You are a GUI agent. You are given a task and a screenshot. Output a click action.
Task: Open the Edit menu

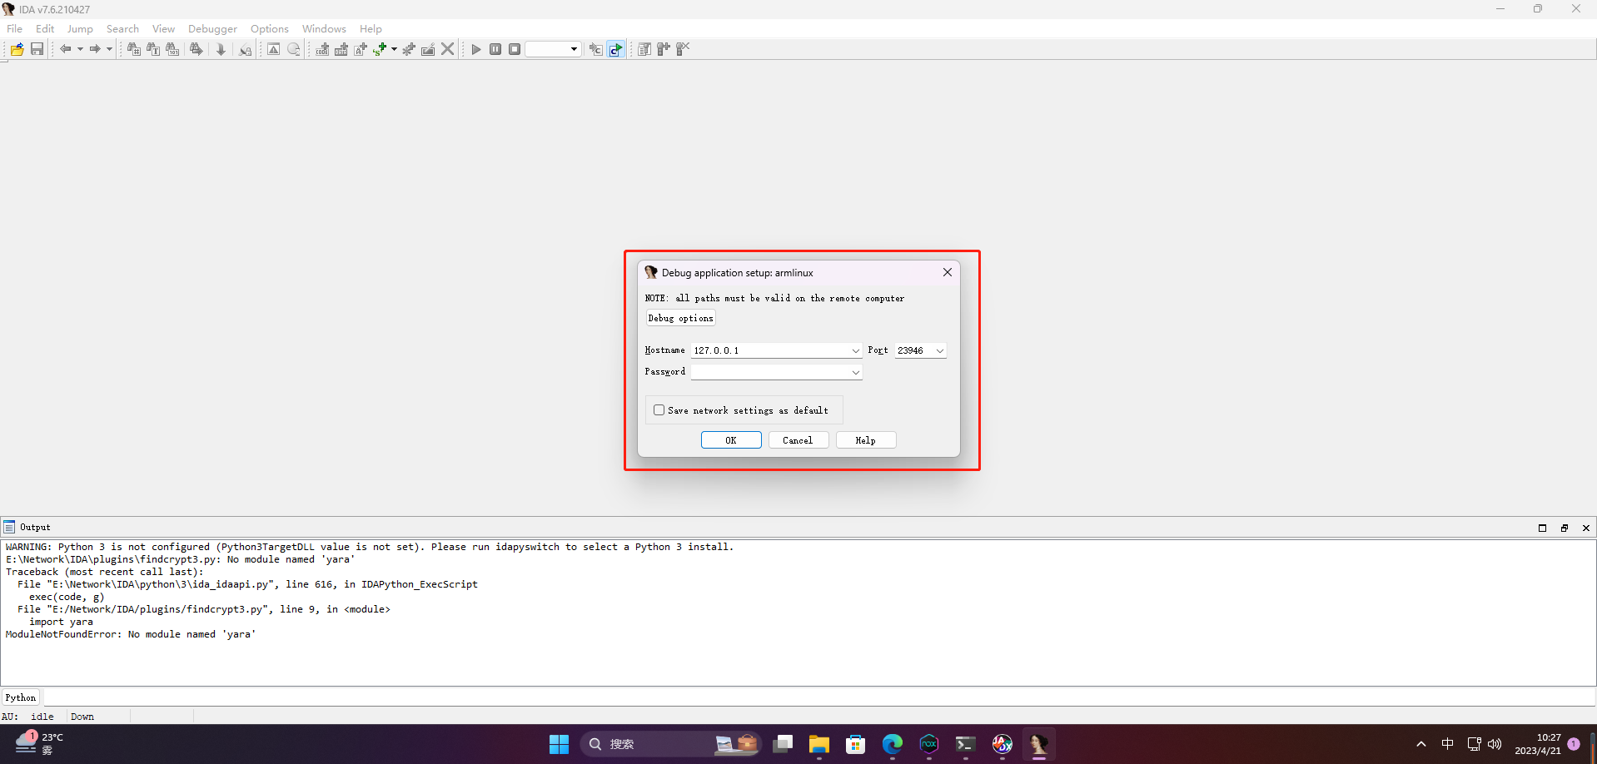coord(45,28)
